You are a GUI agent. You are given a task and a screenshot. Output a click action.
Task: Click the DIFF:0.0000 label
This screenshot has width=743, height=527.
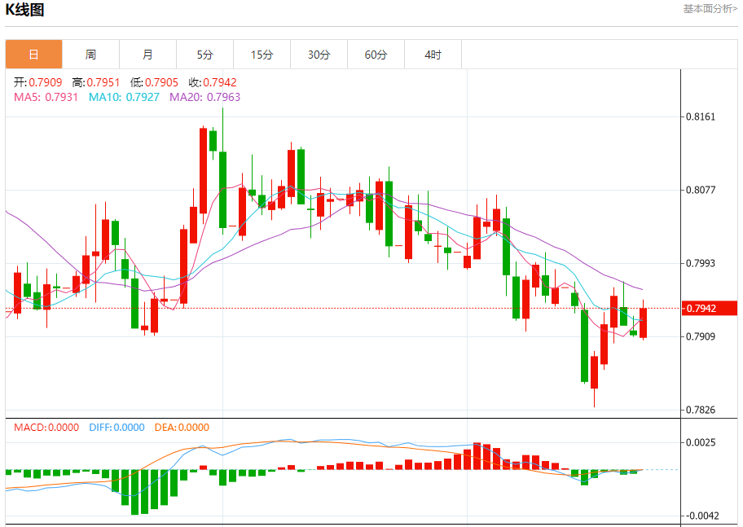(117, 428)
